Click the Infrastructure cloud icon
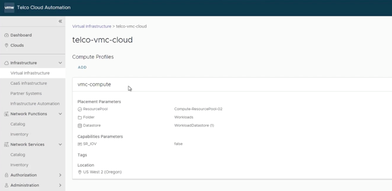Viewport: 392px width, 191px height. [x=6, y=63]
